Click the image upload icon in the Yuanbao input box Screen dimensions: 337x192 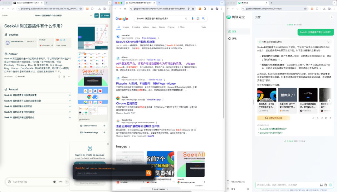(321, 185)
